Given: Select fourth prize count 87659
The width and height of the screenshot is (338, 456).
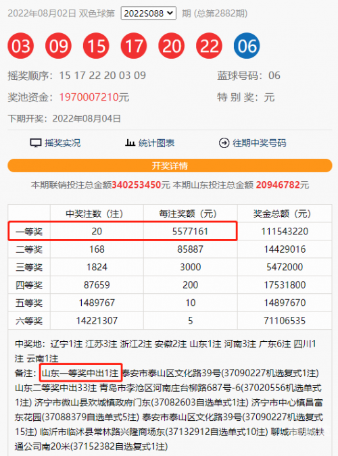Looking at the screenshot, I should 97,285.
